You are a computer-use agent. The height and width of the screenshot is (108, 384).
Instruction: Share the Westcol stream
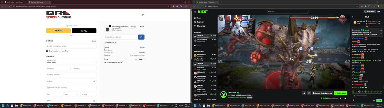[340, 98]
